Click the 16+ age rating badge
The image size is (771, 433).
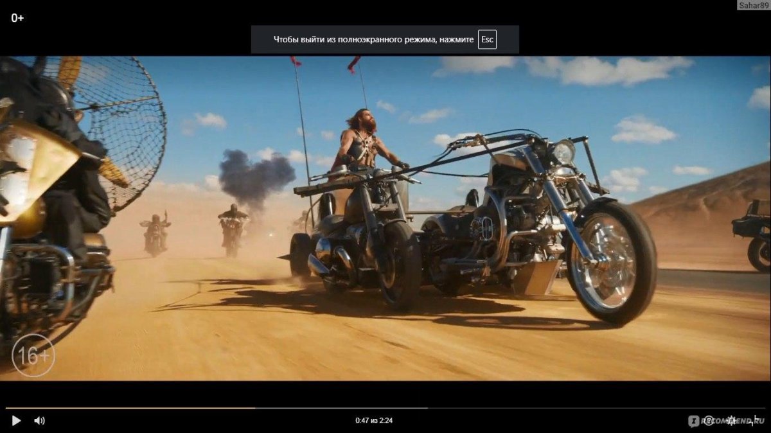click(33, 355)
